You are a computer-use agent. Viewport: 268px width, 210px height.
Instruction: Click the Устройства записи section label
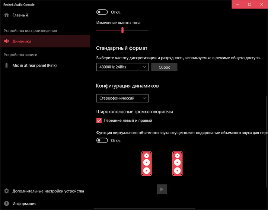[20, 54]
